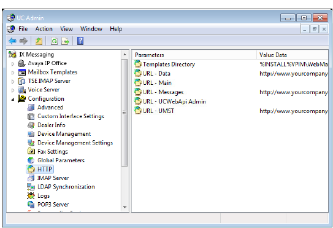The height and width of the screenshot is (228, 333).
Task: Click the Export List toolbar icon
Action: click(x=66, y=41)
